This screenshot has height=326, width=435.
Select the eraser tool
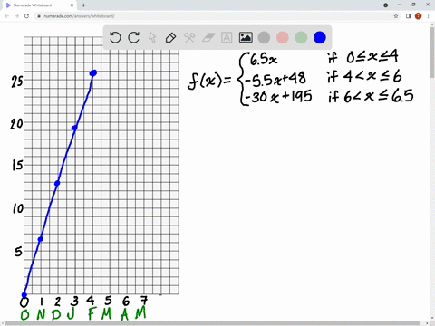(208, 38)
